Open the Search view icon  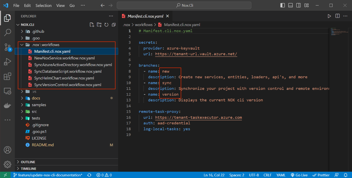point(8,32)
